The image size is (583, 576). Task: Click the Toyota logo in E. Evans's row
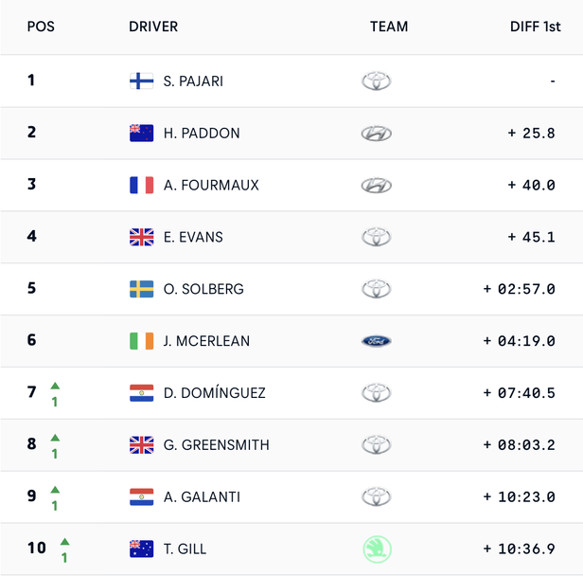pyautogui.click(x=377, y=237)
